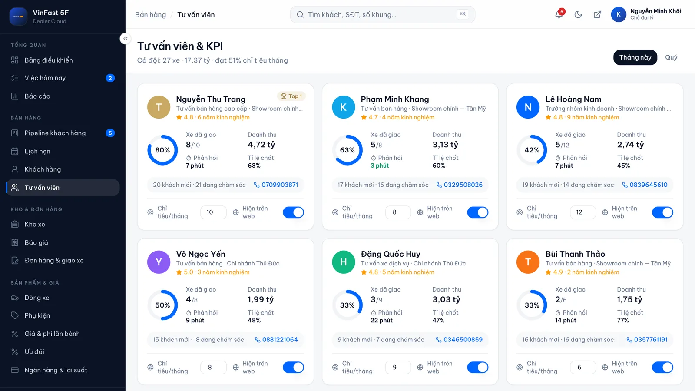This screenshot has height=391, width=695.
Task: Click Võ Ngọc Yến avatar circle
Action: click(159, 262)
